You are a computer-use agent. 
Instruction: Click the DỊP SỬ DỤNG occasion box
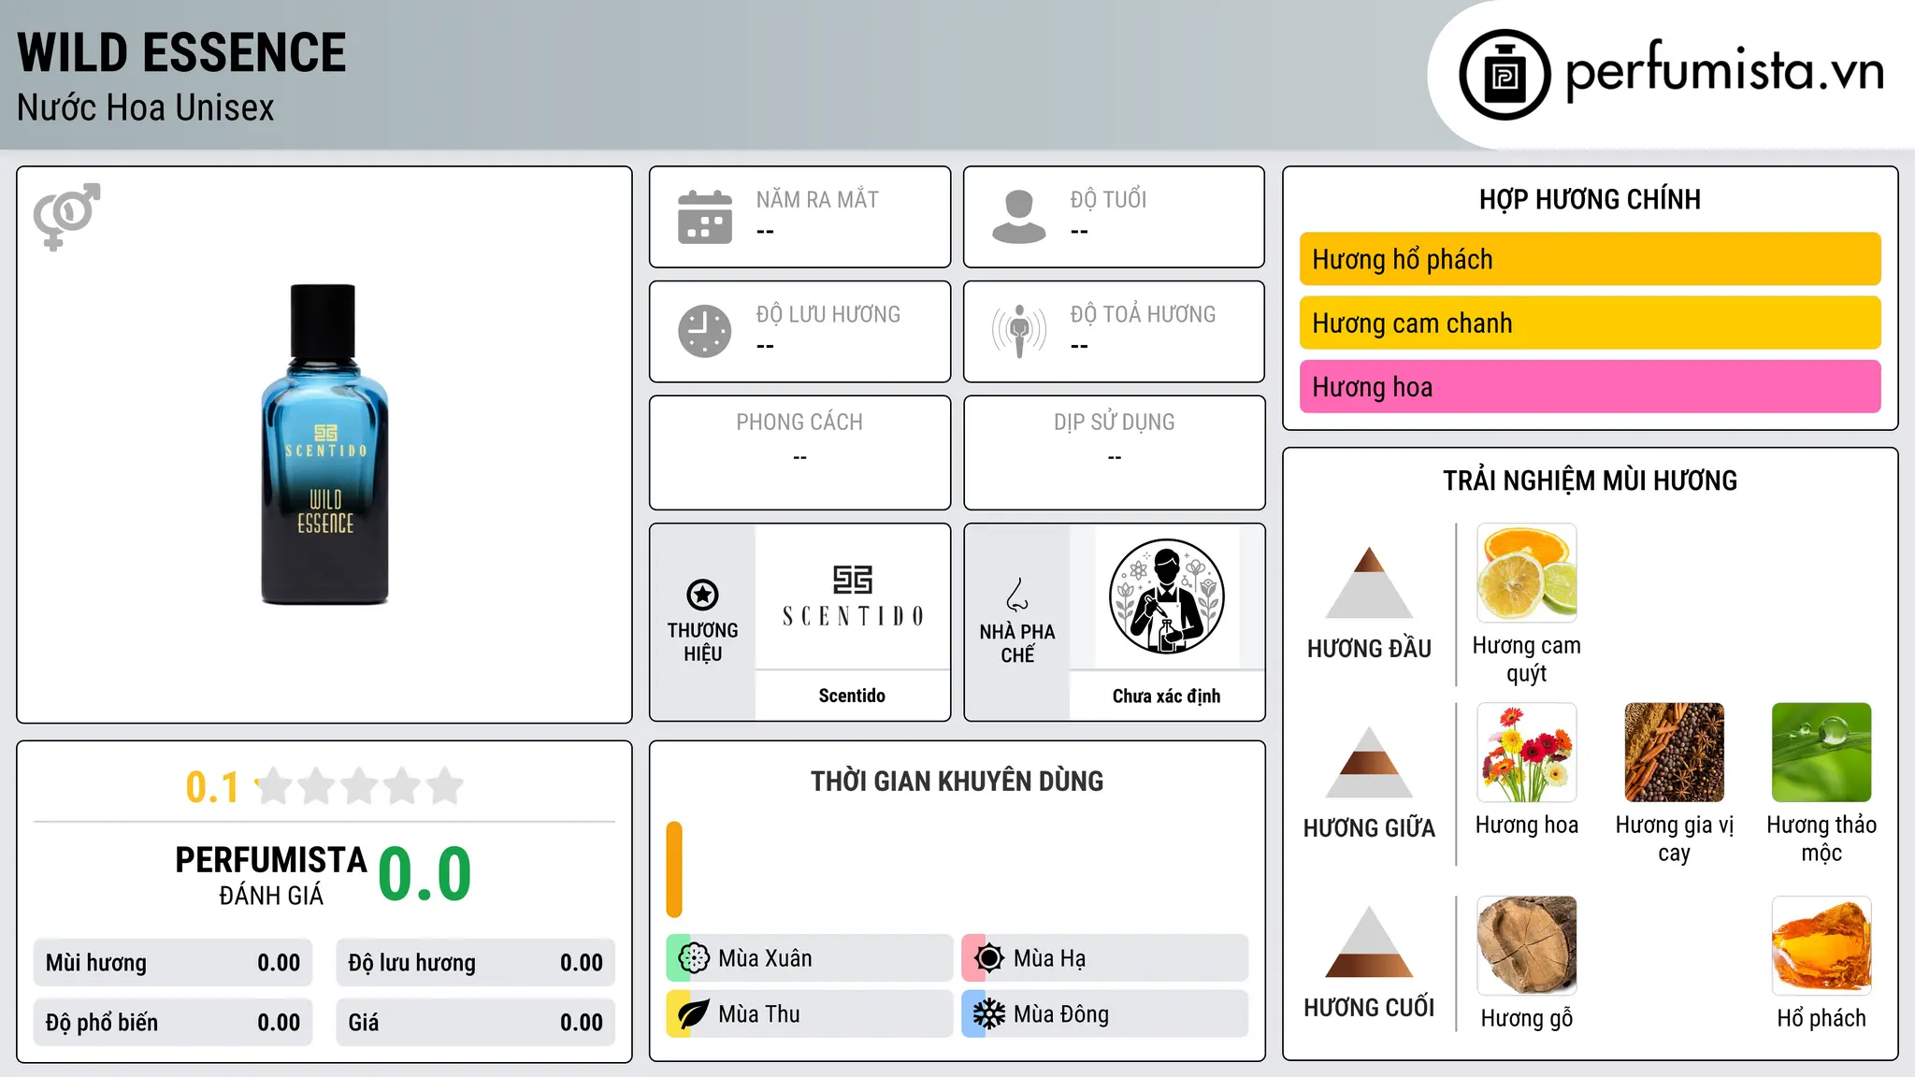(1114, 452)
